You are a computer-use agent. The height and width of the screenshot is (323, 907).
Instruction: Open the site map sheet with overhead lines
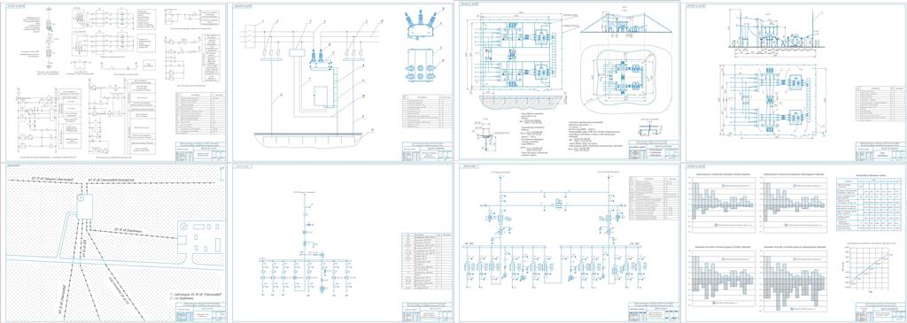[114, 242]
